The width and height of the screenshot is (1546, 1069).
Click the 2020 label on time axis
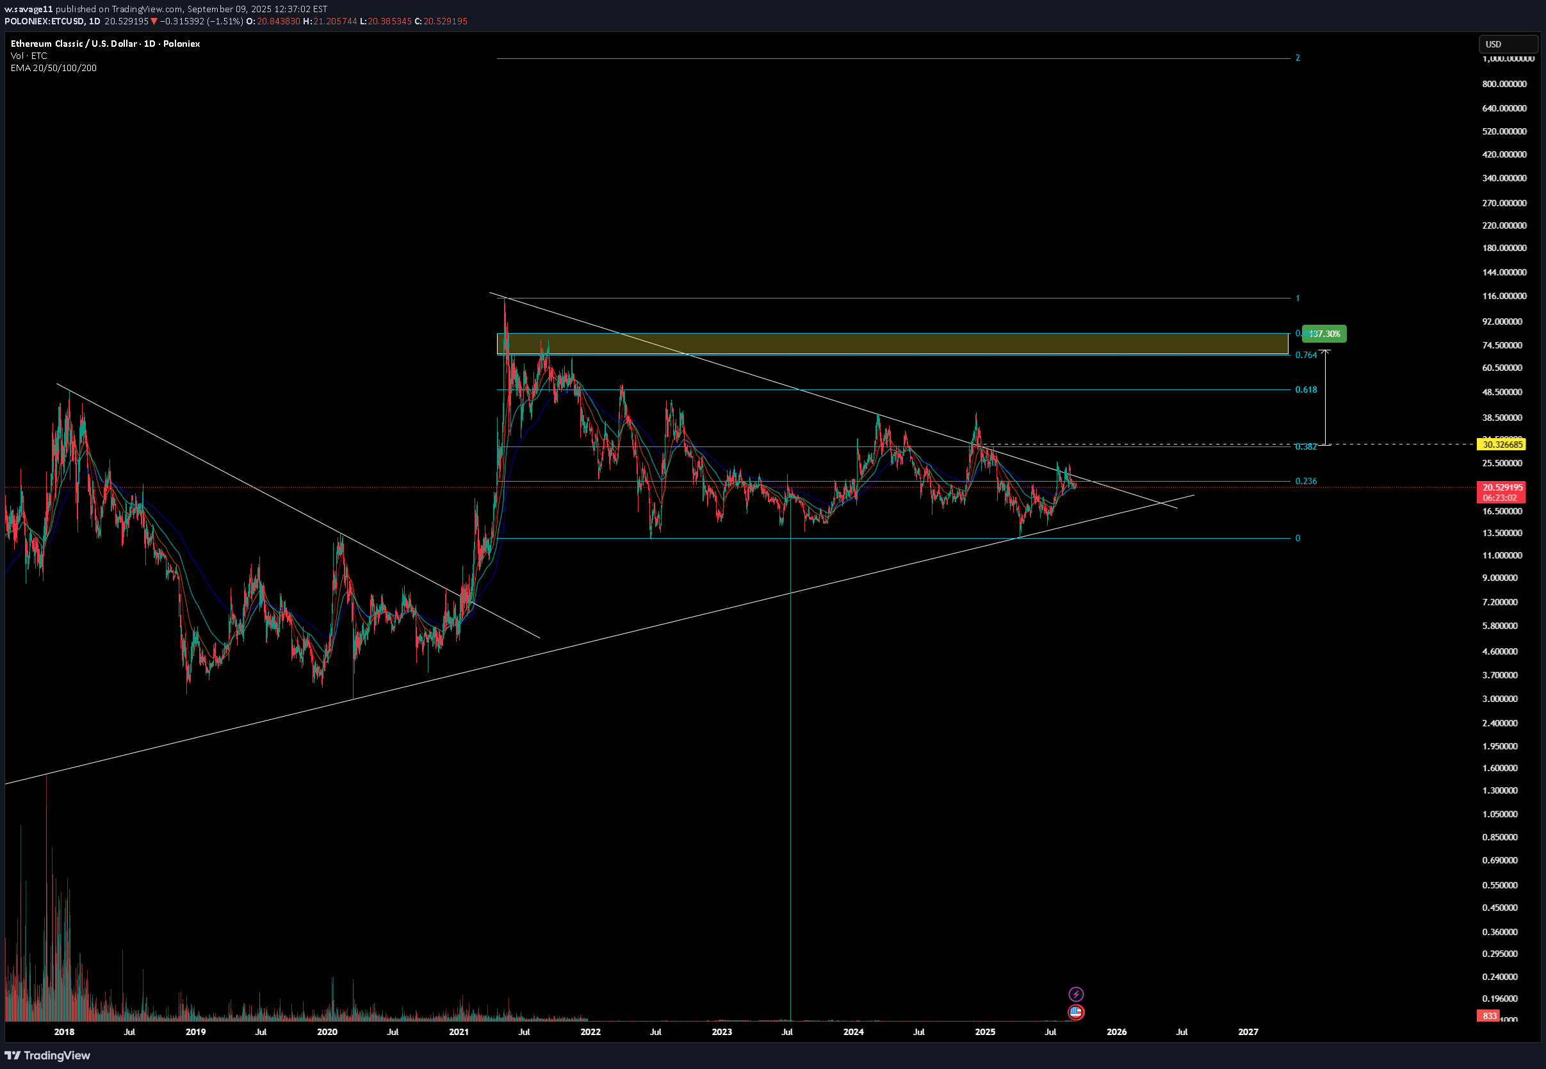pyautogui.click(x=327, y=1031)
